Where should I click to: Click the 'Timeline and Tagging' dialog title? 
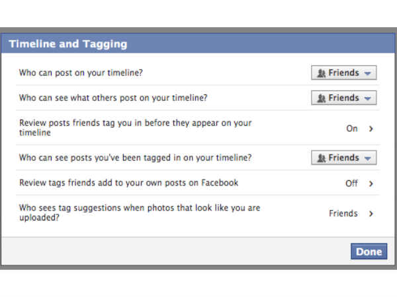(67, 45)
